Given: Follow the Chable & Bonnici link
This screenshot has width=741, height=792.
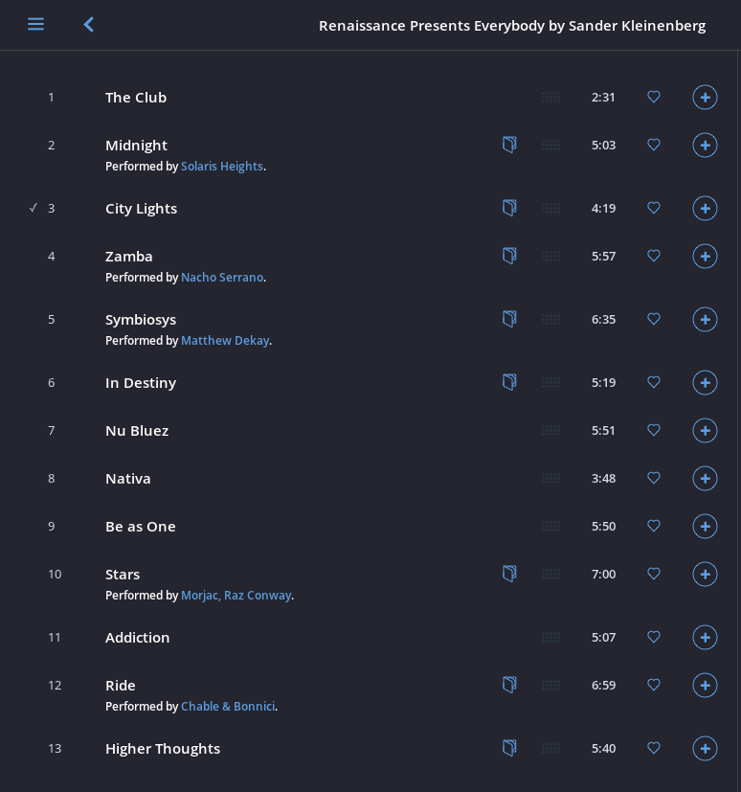Looking at the screenshot, I should pyautogui.click(x=228, y=706).
